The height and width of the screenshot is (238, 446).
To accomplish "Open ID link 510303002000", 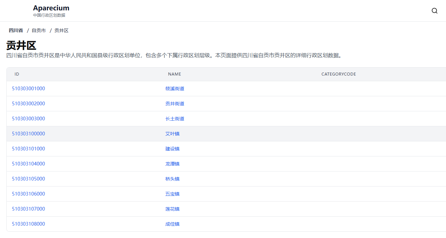I will click(x=28, y=104).
